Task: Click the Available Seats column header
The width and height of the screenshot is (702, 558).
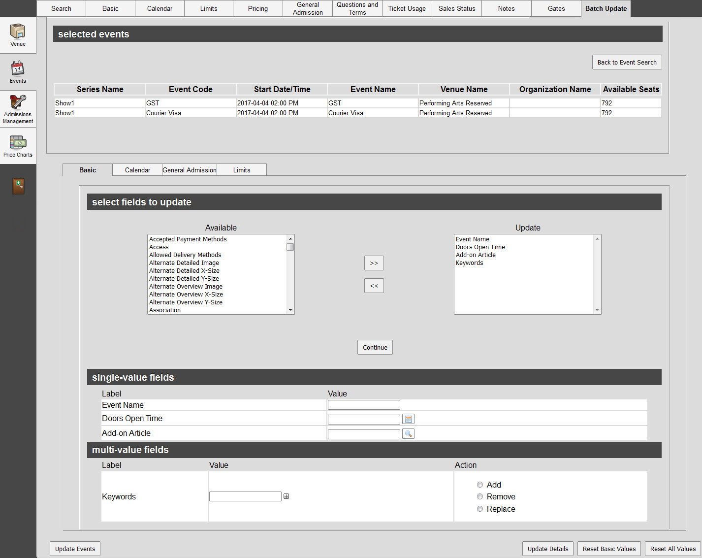Action: pos(631,89)
